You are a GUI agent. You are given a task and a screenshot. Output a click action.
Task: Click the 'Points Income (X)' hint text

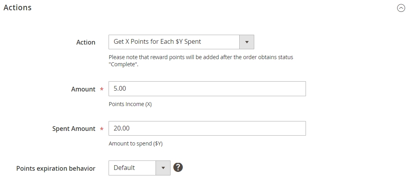click(x=130, y=104)
